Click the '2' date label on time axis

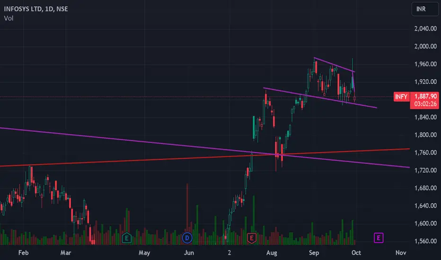[229, 253]
